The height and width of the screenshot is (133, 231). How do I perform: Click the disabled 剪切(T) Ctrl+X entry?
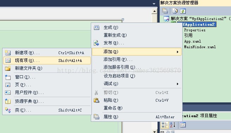(x=137, y=93)
